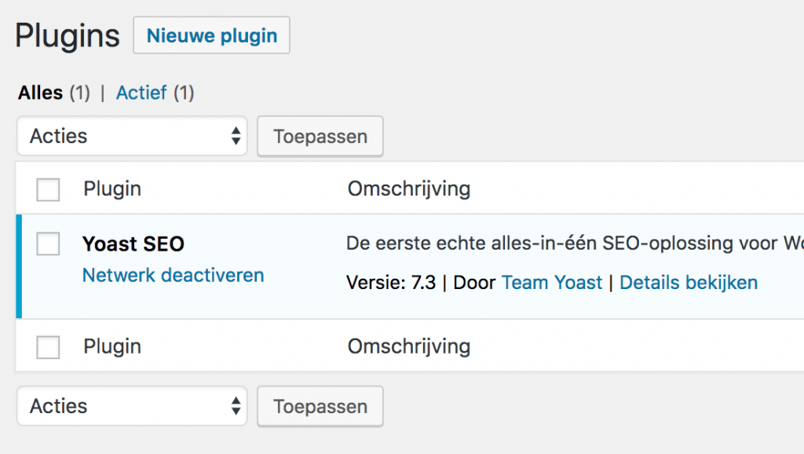Screen dimensions: 804x454
Task: Click the Plugins page heading
Action: (x=68, y=36)
